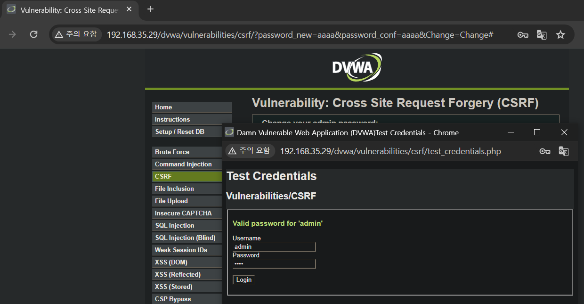584x304 pixels.
Task: Click the "Password" label in popup
Action: [x=246, y=255]
